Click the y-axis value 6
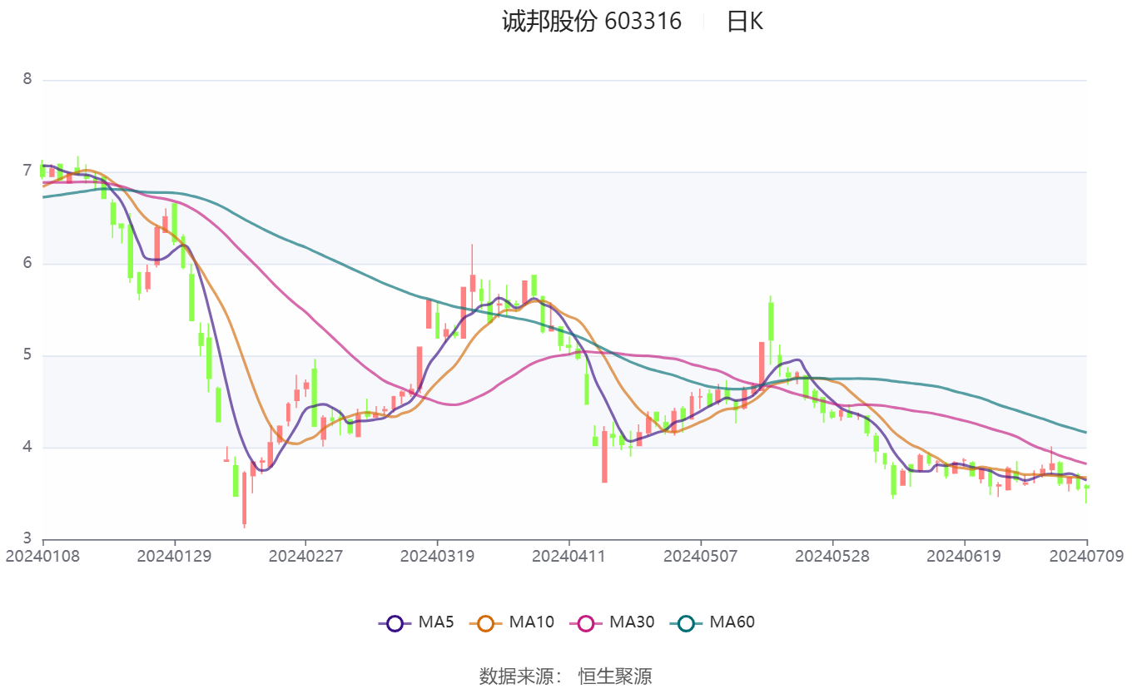 [x=27, y=264]
